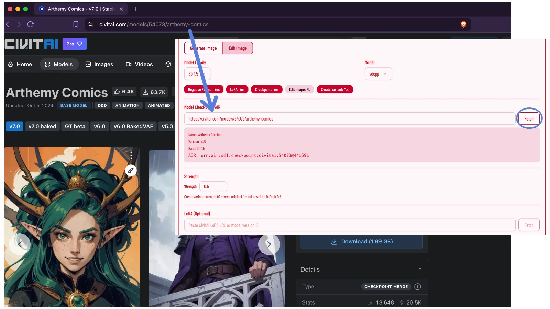Click the Create Variant: Yes badge

tap(335, 90)
